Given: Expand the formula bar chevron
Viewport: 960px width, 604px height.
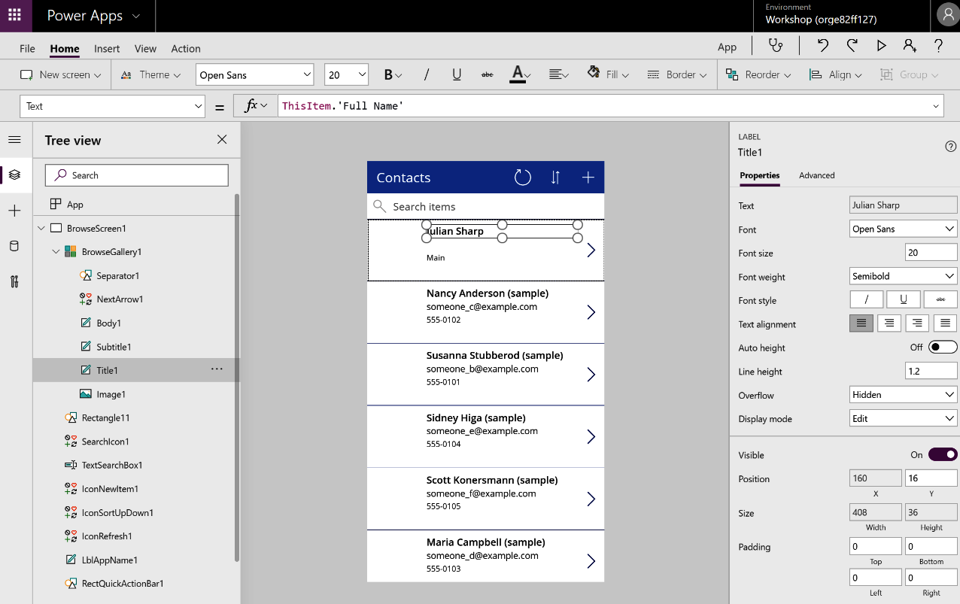Looking at the screenshot, I should (x=936, y=106).
